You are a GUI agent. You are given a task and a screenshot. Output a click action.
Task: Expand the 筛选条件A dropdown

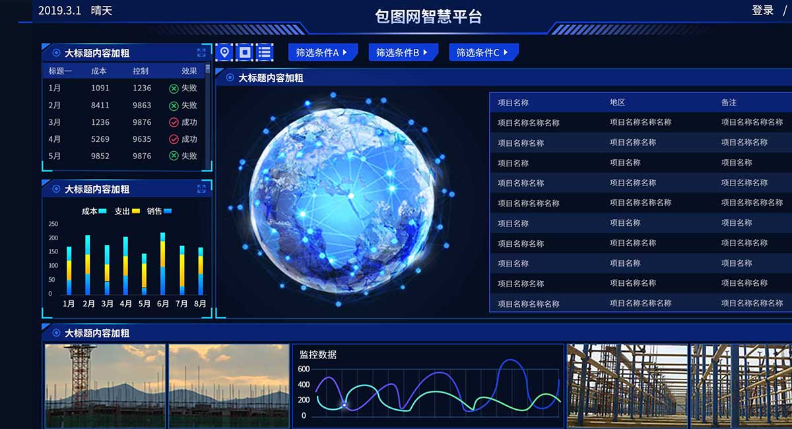pyautogui.click(x=323, y=51)
